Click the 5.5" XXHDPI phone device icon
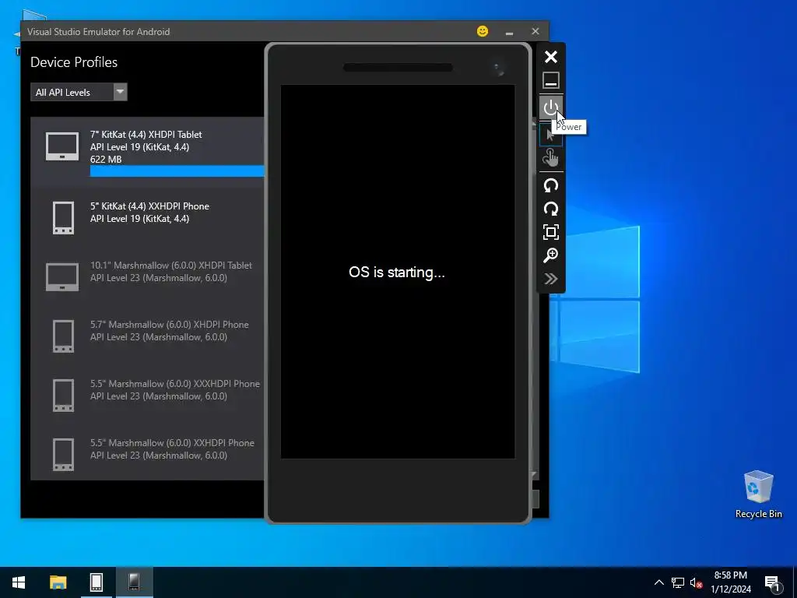Viewport: 797px width, 598px height. click(64, 454)
